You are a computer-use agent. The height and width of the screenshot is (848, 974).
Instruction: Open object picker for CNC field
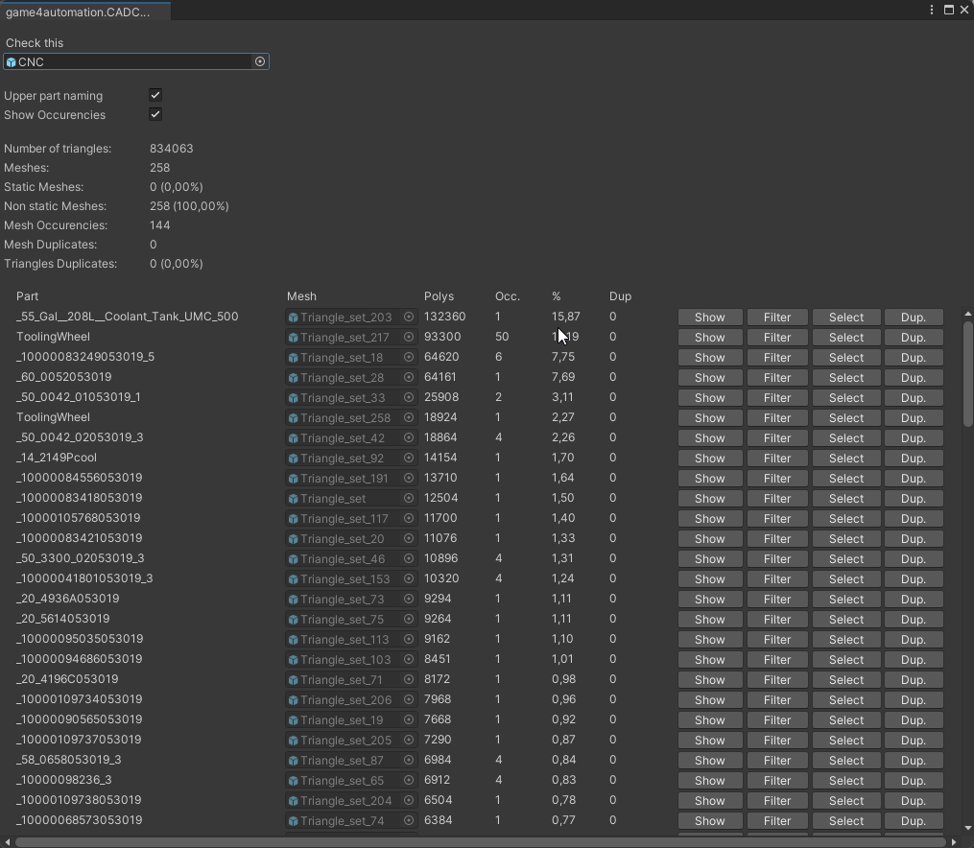259,61
